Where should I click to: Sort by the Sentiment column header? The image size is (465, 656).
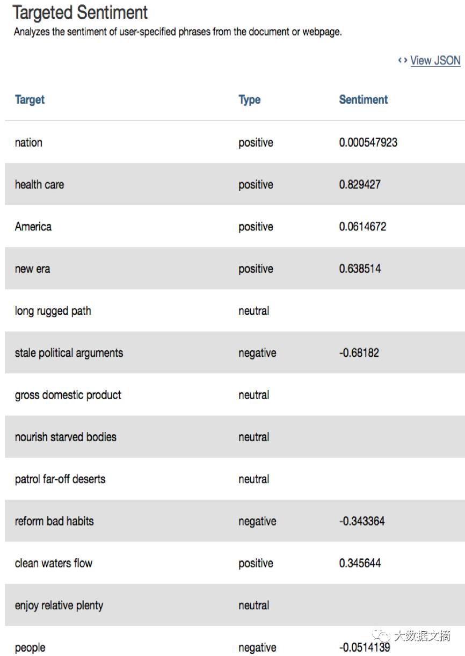click(x=364, y=99)
